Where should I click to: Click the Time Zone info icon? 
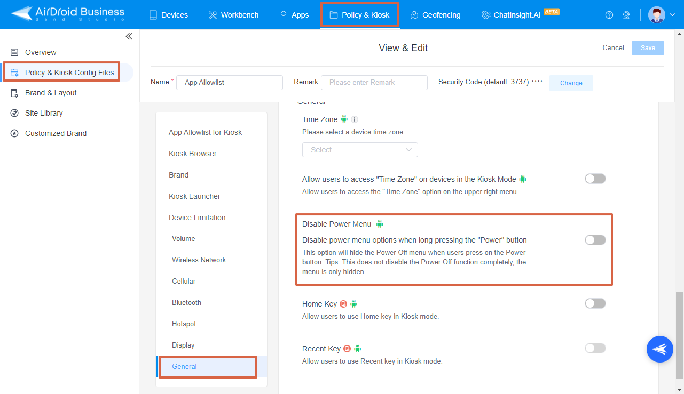pos(355,119)
